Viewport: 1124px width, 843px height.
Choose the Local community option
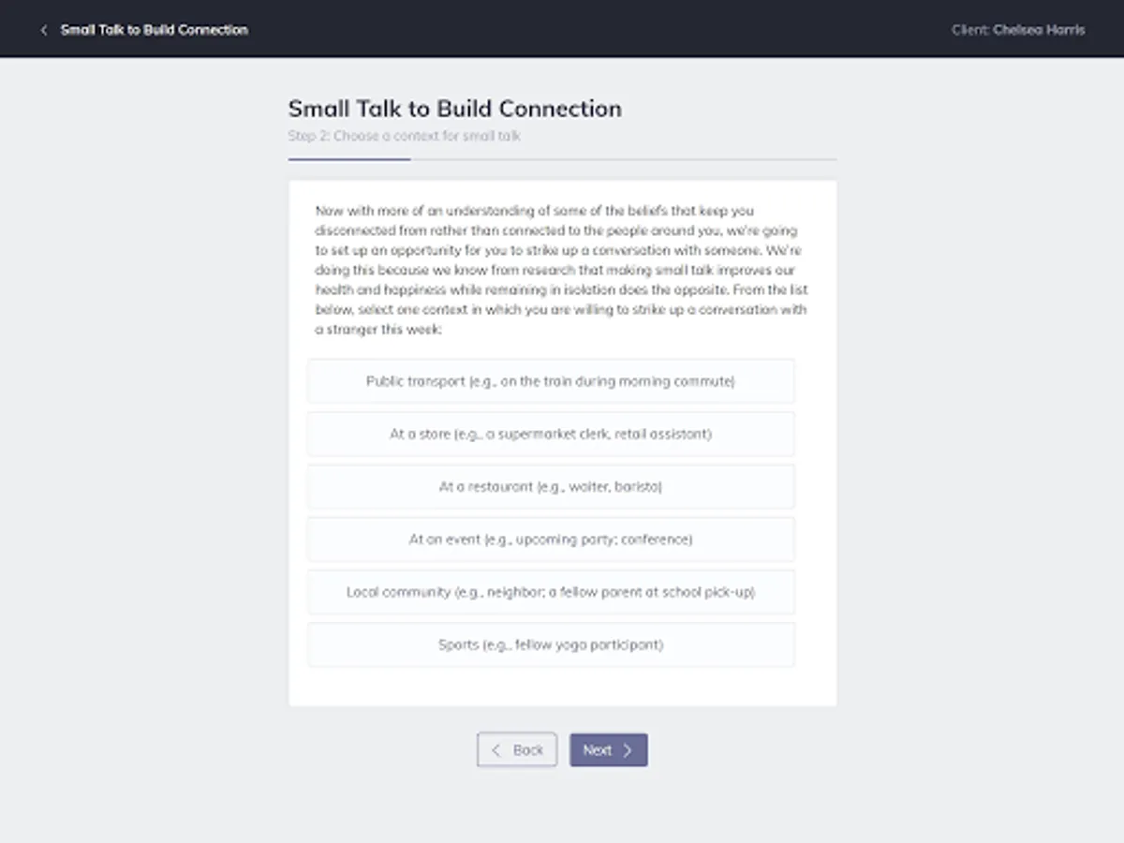click(551, 592)
